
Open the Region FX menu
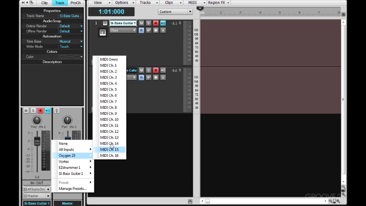point(218,3)
